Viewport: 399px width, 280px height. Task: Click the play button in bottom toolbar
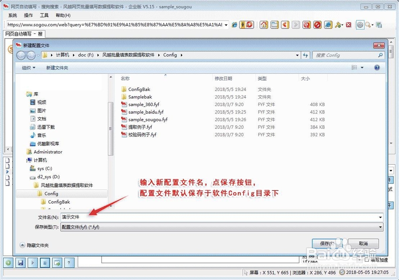pyautogui.click(x=33, y=263)
